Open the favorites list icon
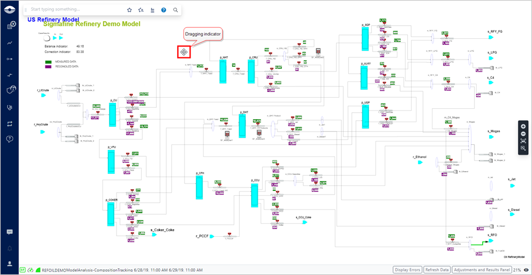The height and width of the screenshot is (275, 532). (x=141, y=10)
